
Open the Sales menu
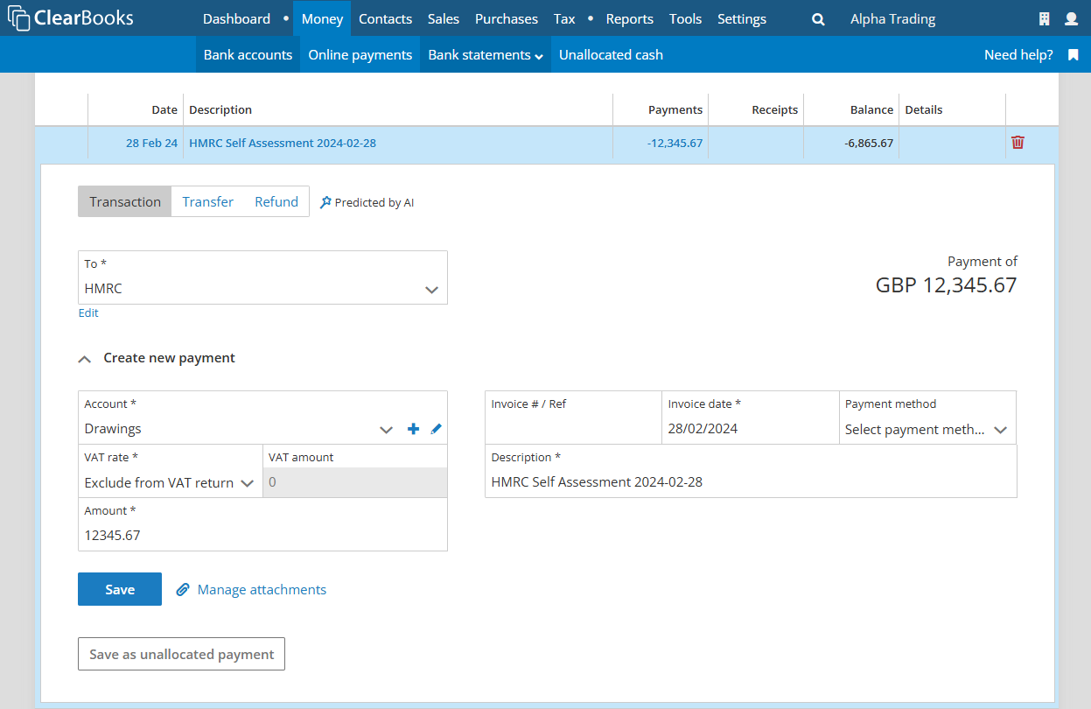click(444, 18)
